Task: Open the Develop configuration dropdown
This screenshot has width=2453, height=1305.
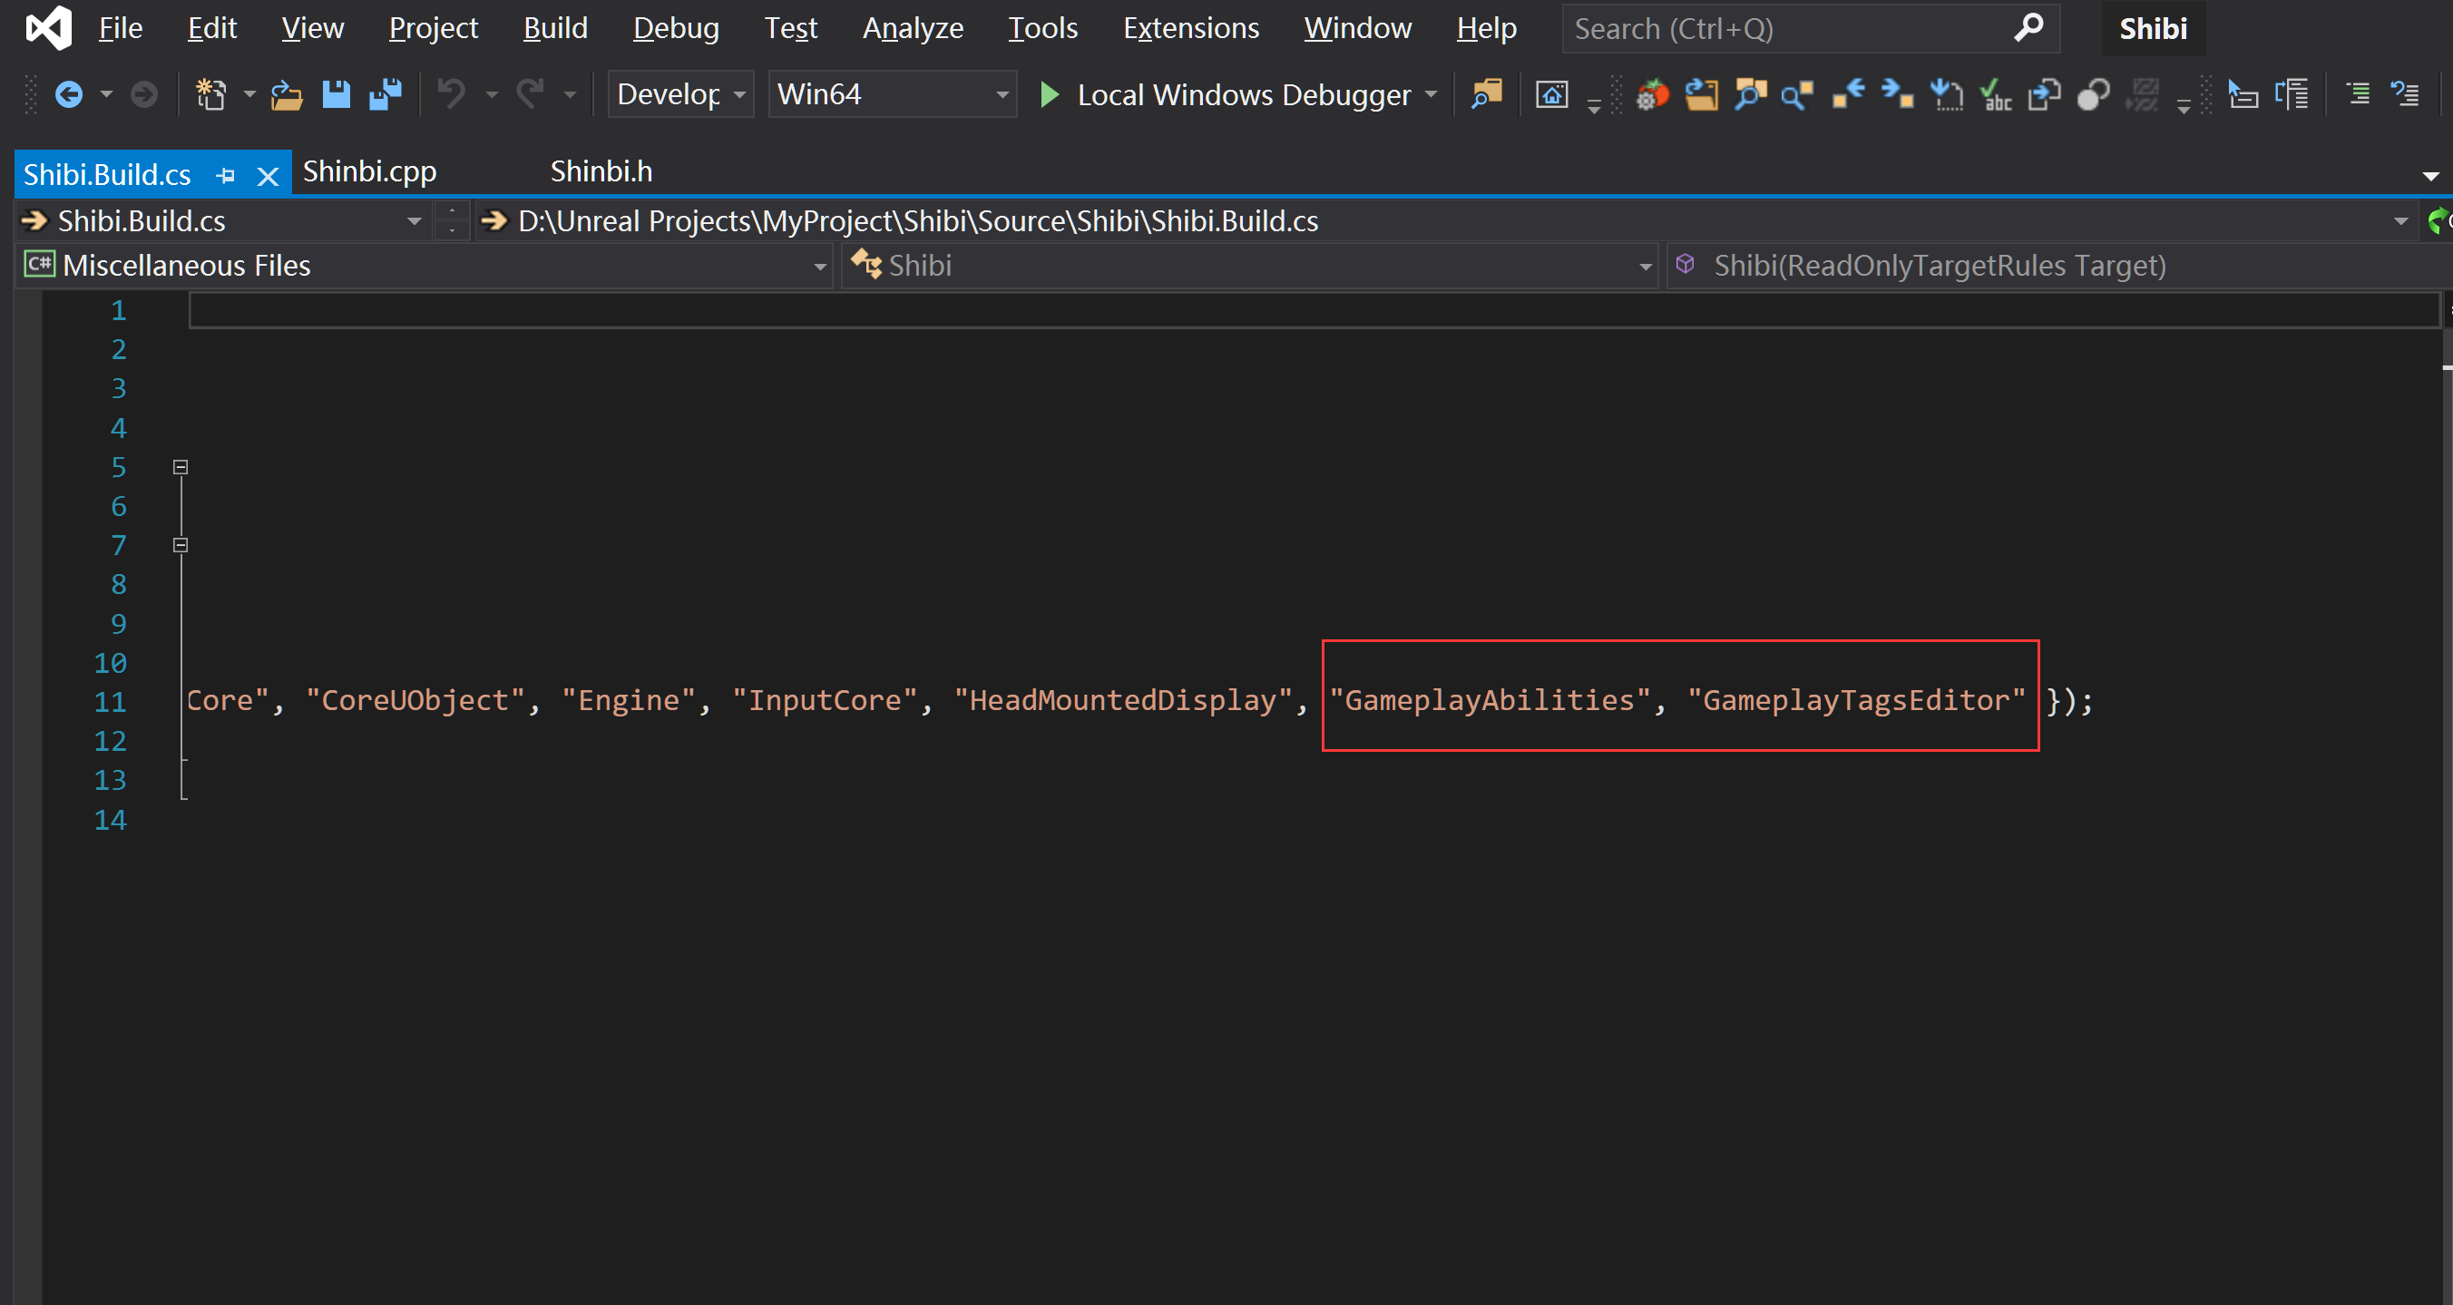Action: point(739,94)
